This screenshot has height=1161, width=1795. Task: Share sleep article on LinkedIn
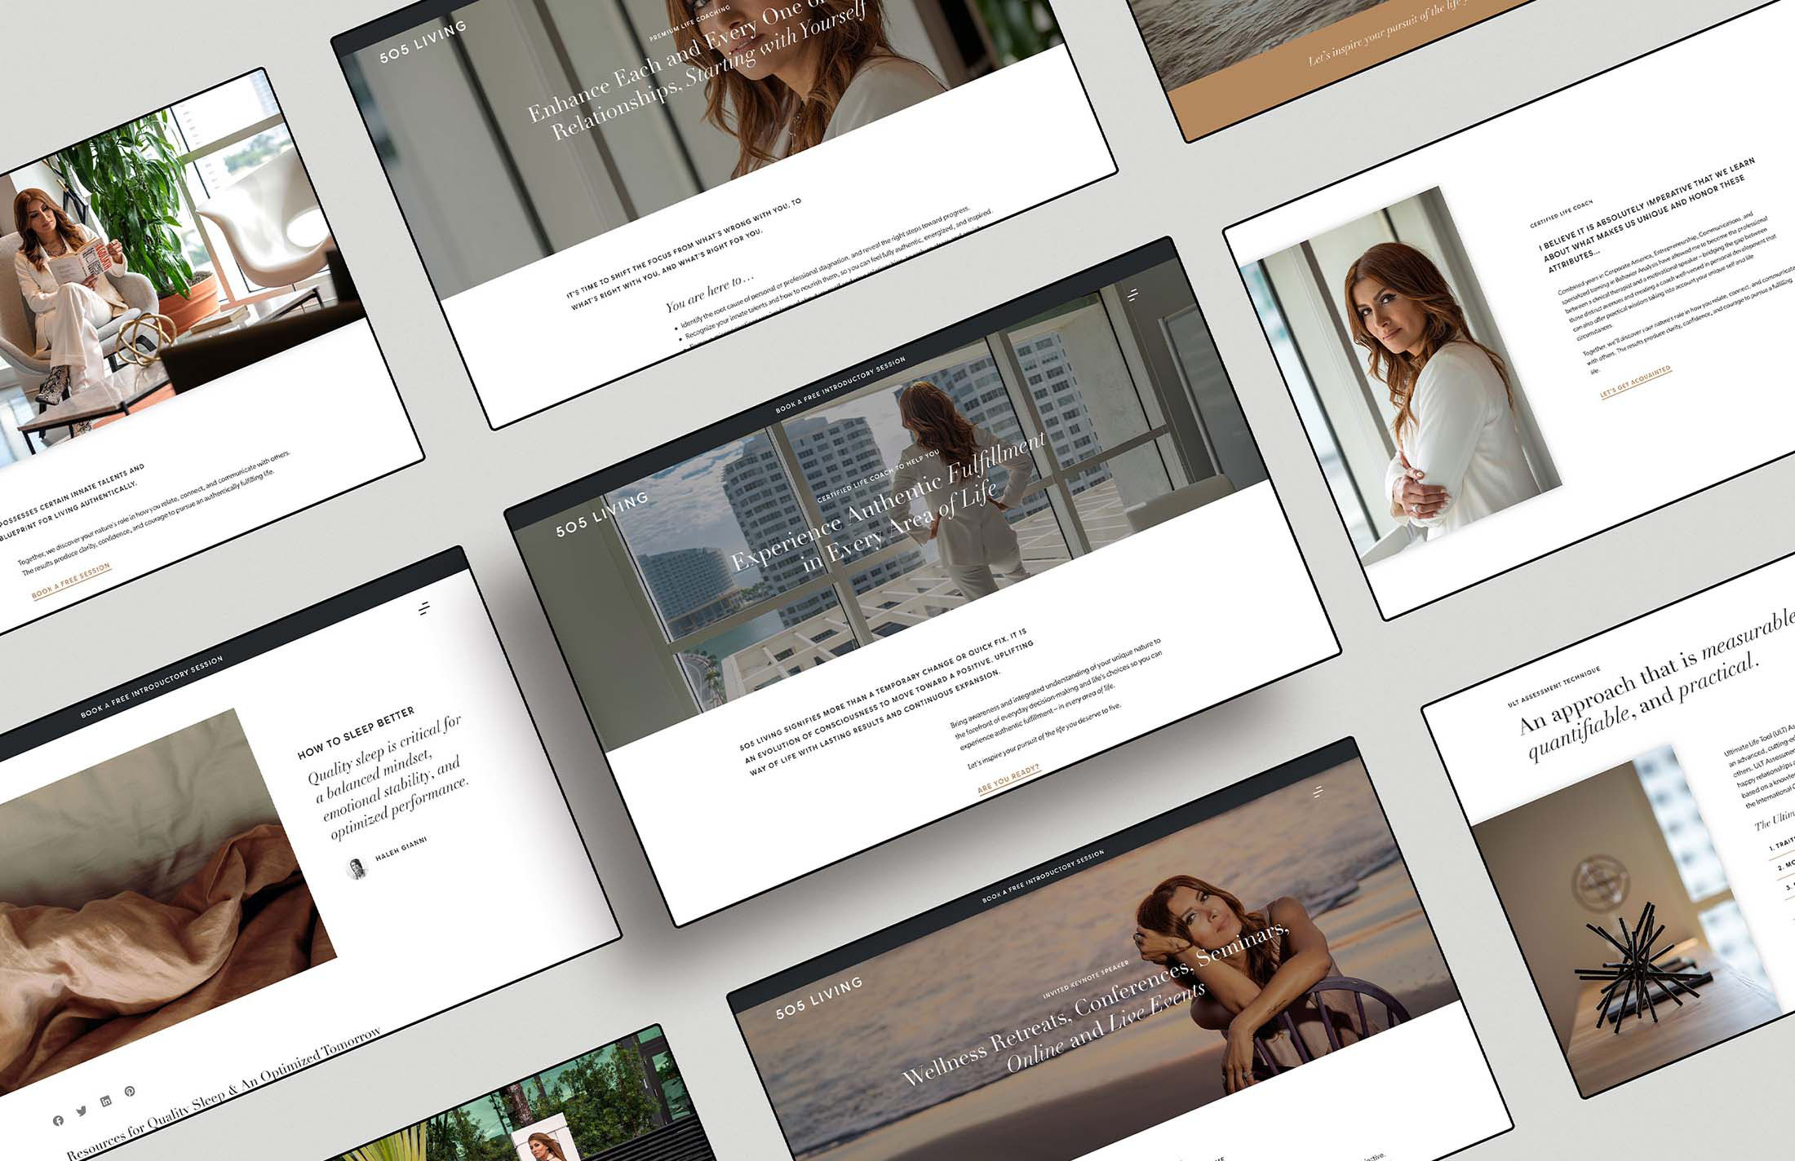click(x=105, y=1101)
